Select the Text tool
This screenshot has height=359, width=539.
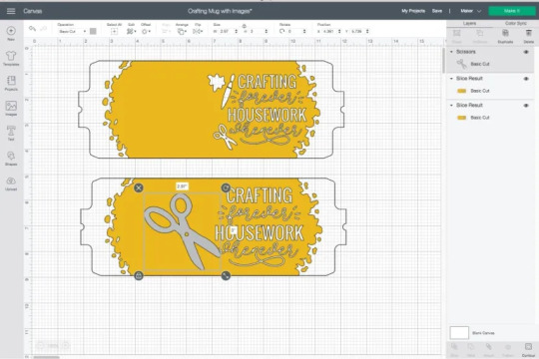11,133
